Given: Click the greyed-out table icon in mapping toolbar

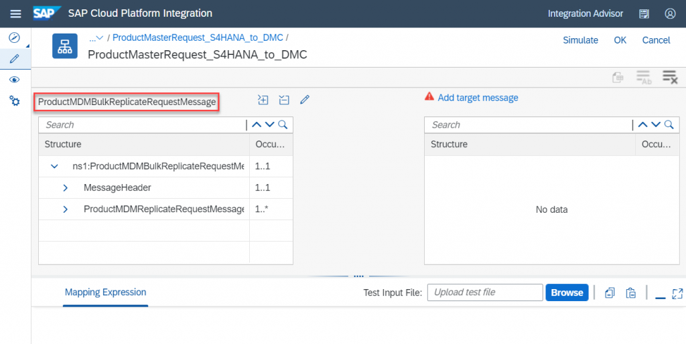Looking at the screenshot, I should (618, 78).
